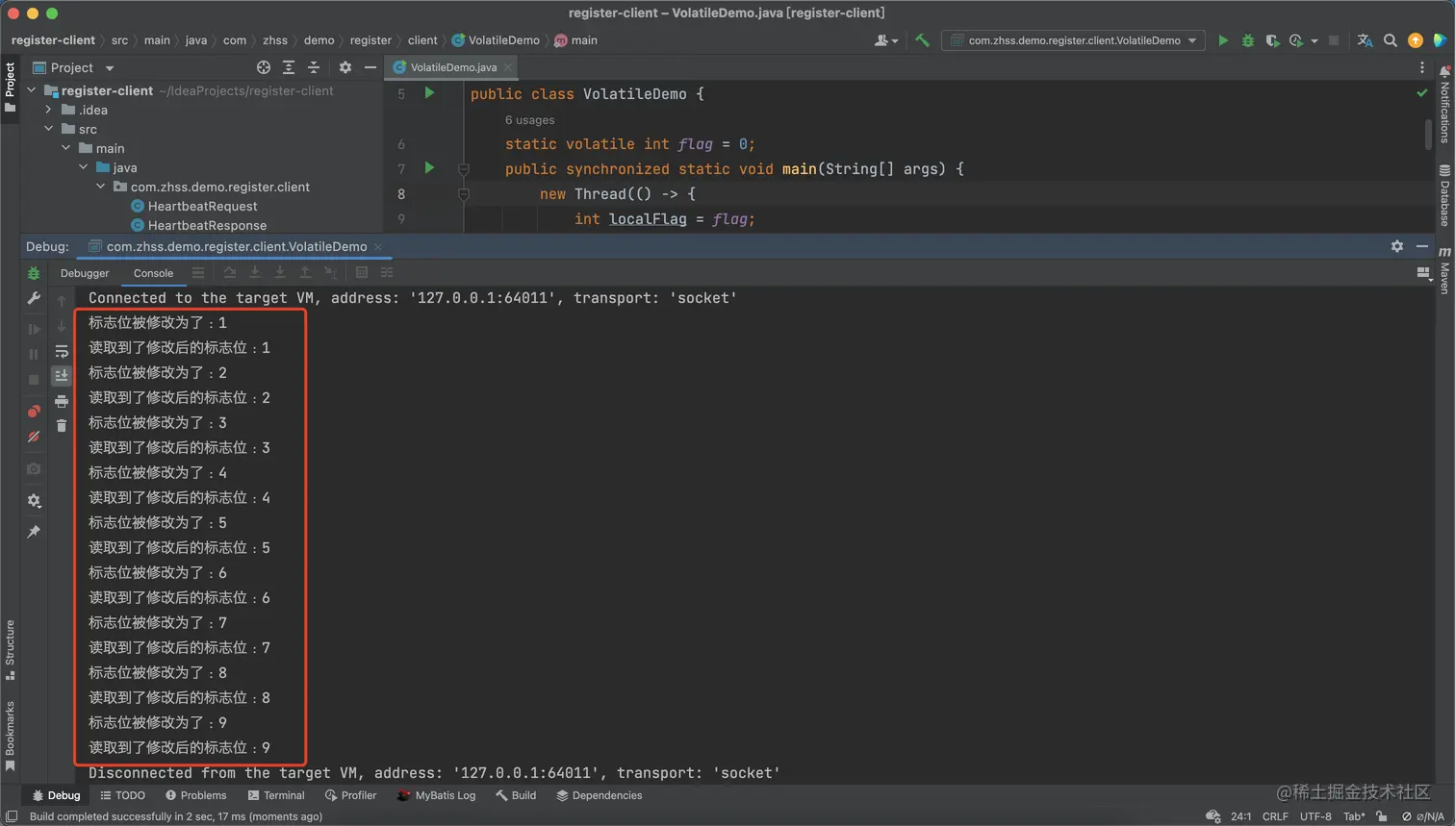
Task: Open Project panel options gear
Action: (345, 67)
